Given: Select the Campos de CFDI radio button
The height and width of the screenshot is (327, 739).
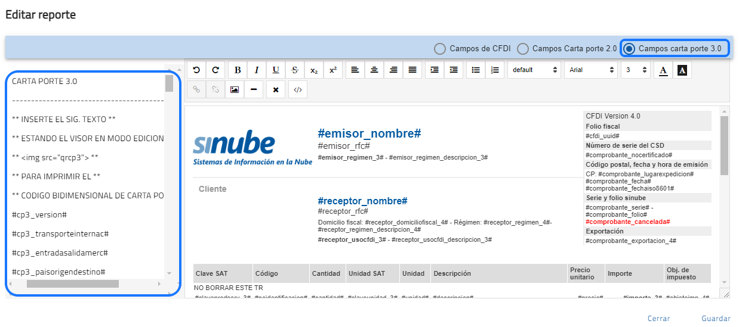Looking at the screenshot, I should 440,49.
